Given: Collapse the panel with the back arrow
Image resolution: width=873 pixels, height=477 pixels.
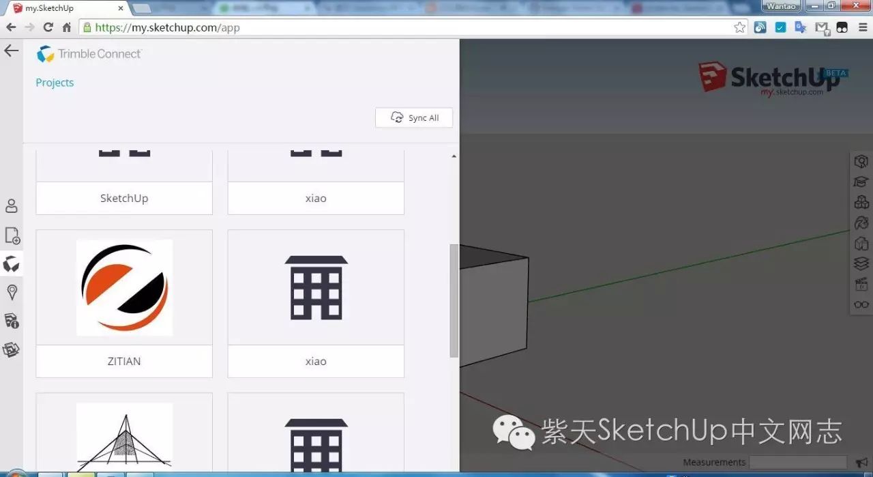Looking at the screenshot, I should 12,50.
